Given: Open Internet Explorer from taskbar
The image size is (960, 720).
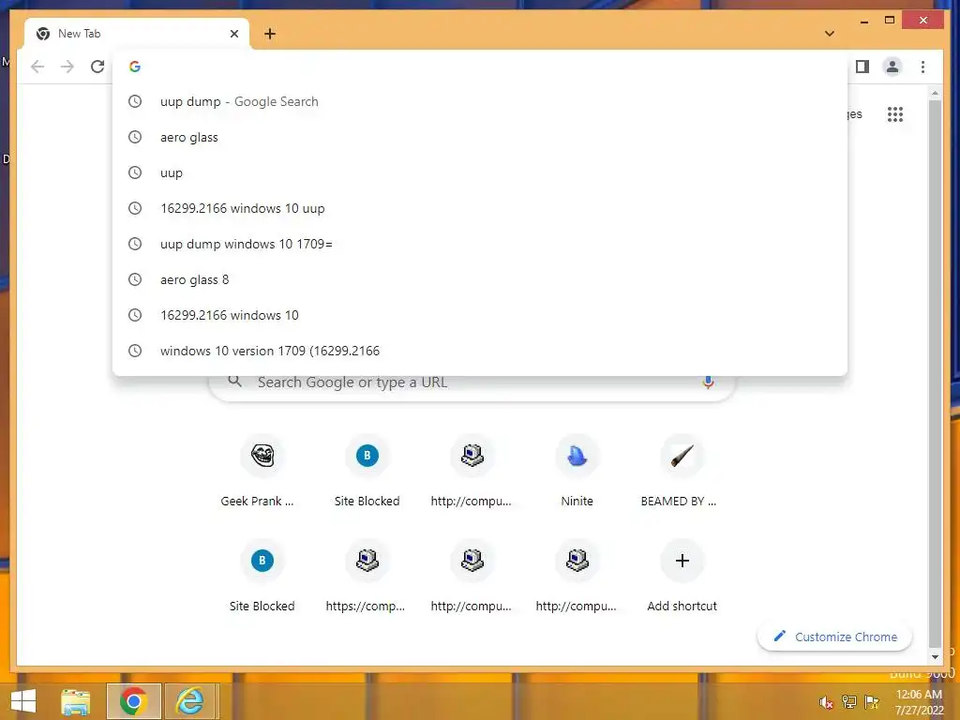Looking at the screenshot, I should (x=191, y=701).
